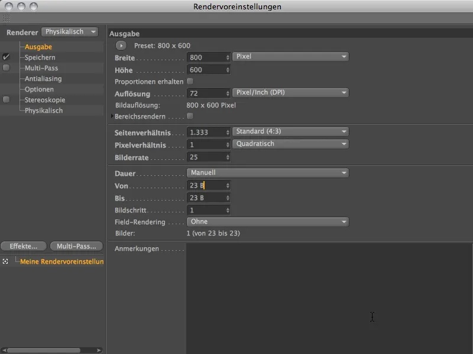Enable the Stereoskopie checkbox
Viewport: 473px width, 354px height.
point(6,100)
